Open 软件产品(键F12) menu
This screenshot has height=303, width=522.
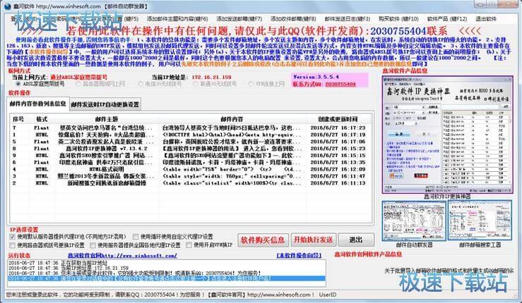[447, 19]
